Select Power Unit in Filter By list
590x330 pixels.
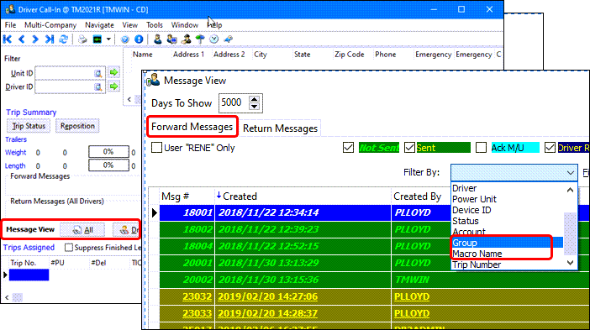click(x=508, y=199)
